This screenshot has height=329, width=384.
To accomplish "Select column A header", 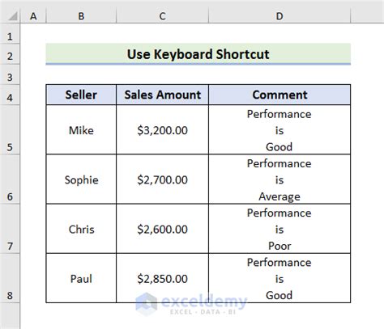I will (x=33, y=16).
